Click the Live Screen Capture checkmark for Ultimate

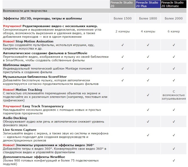tap(173, 135)
